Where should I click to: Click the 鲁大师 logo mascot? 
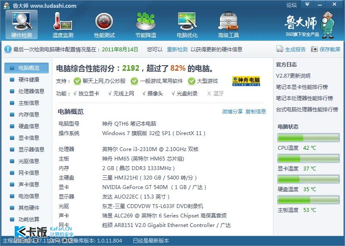328,25
